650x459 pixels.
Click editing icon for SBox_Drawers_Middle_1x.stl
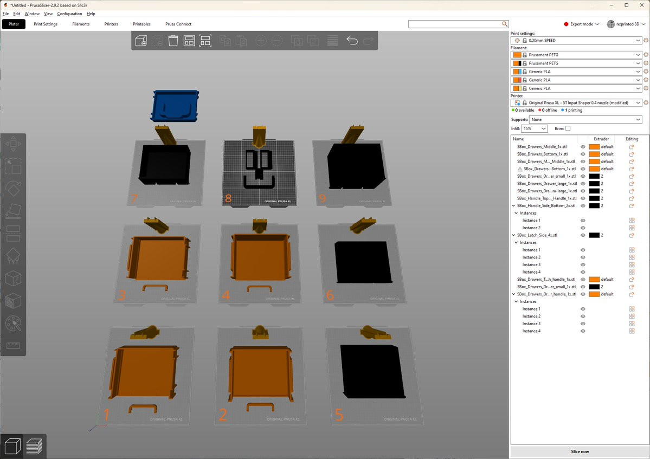pos(632,147)
